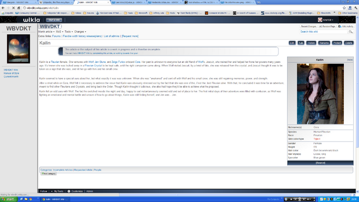Screen dimensions: 359x202
Task: Click the Rename button
Action: tap(324, 43)
